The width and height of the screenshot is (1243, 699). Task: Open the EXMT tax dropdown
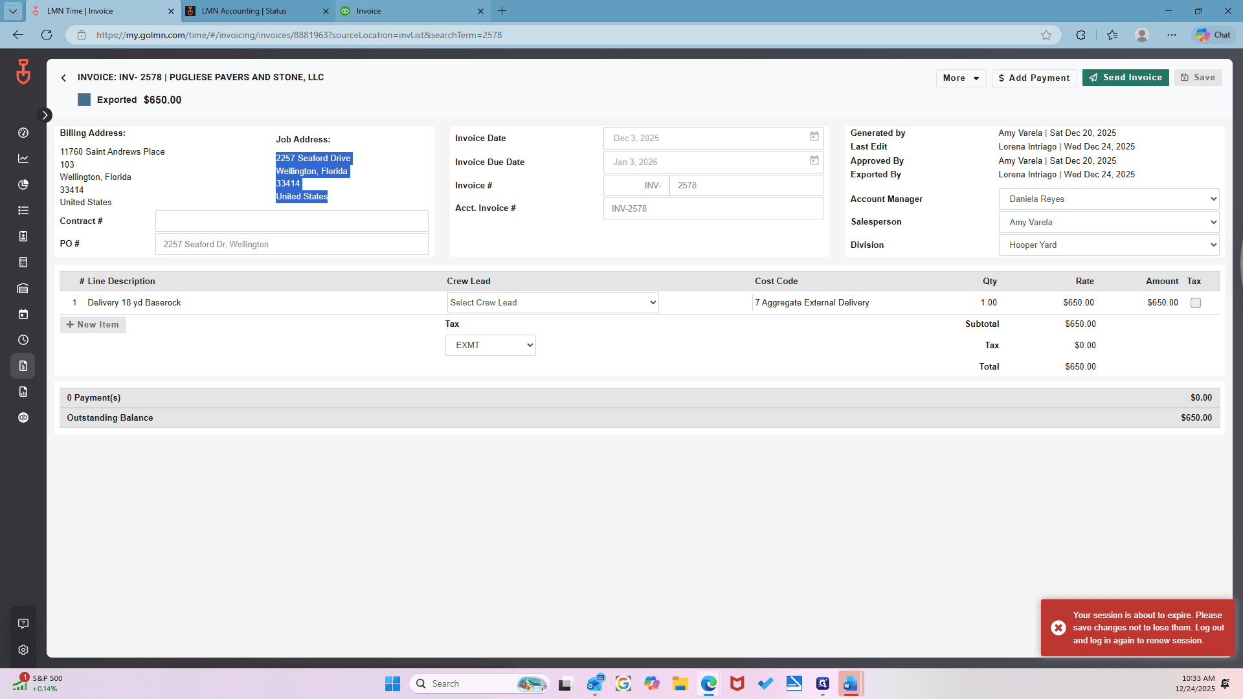(491, 345)
